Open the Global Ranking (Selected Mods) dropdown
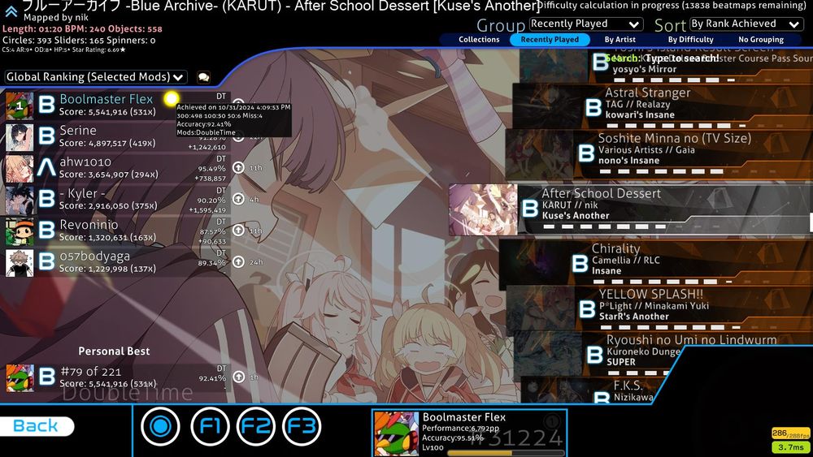The width and height of the screenshot is (813, 457). 95,77
